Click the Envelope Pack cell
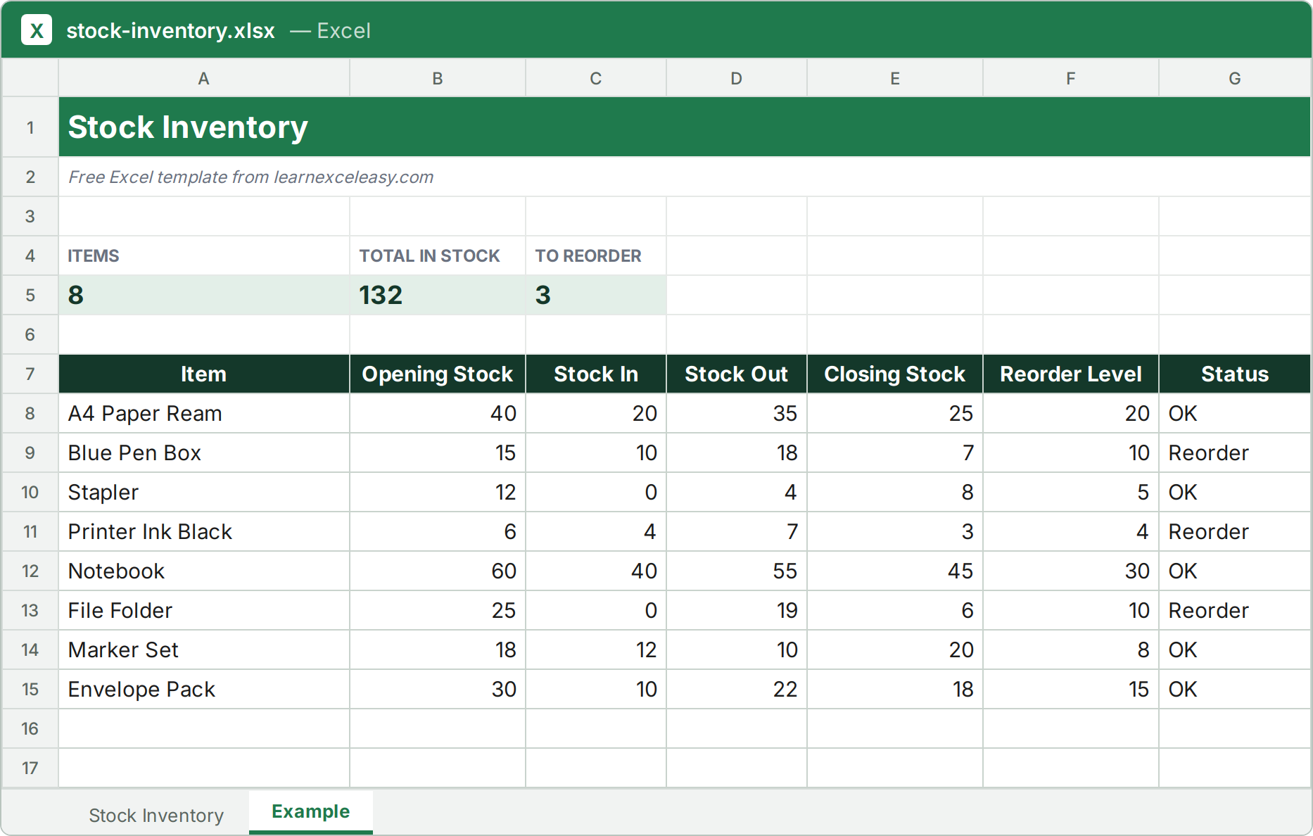This screenshot has height=836, width=1313. [x=204, y=689]
